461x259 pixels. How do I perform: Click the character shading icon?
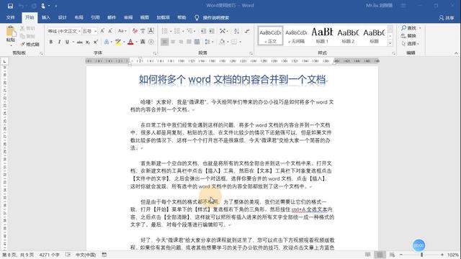point(143,42)
